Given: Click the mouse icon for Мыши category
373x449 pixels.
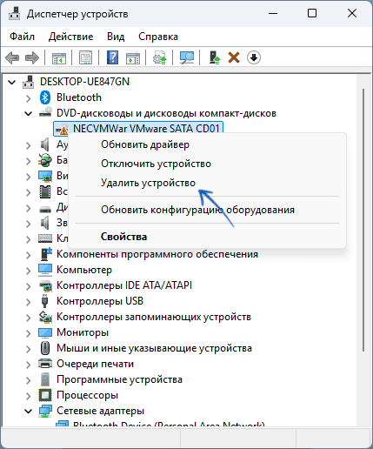Looking at the screenshot, I should 45,348.
